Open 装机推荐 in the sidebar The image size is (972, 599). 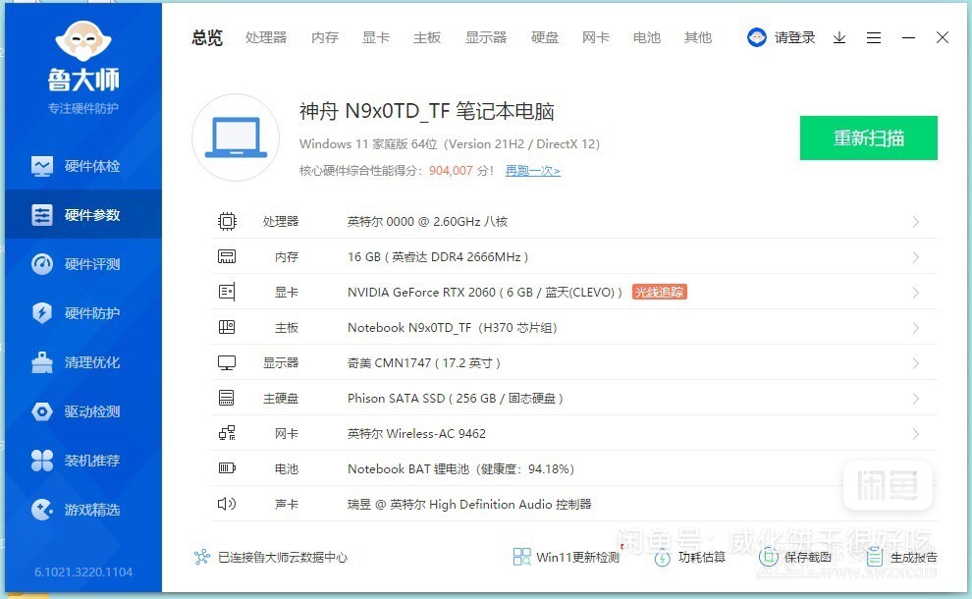[81, 461]
